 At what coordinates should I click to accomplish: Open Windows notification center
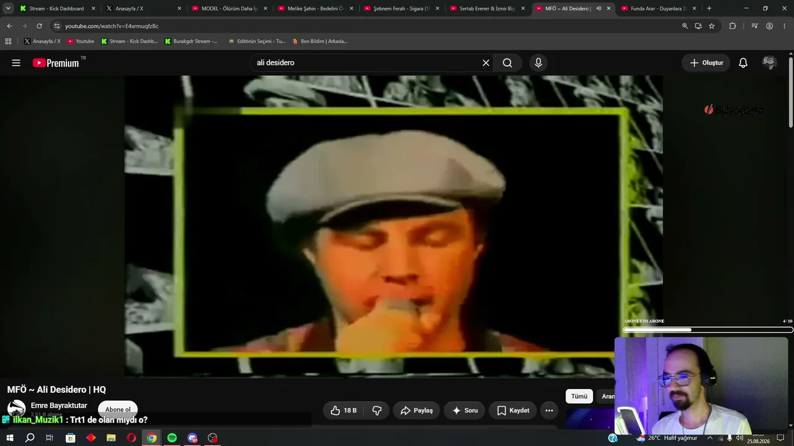click(780, 438)
